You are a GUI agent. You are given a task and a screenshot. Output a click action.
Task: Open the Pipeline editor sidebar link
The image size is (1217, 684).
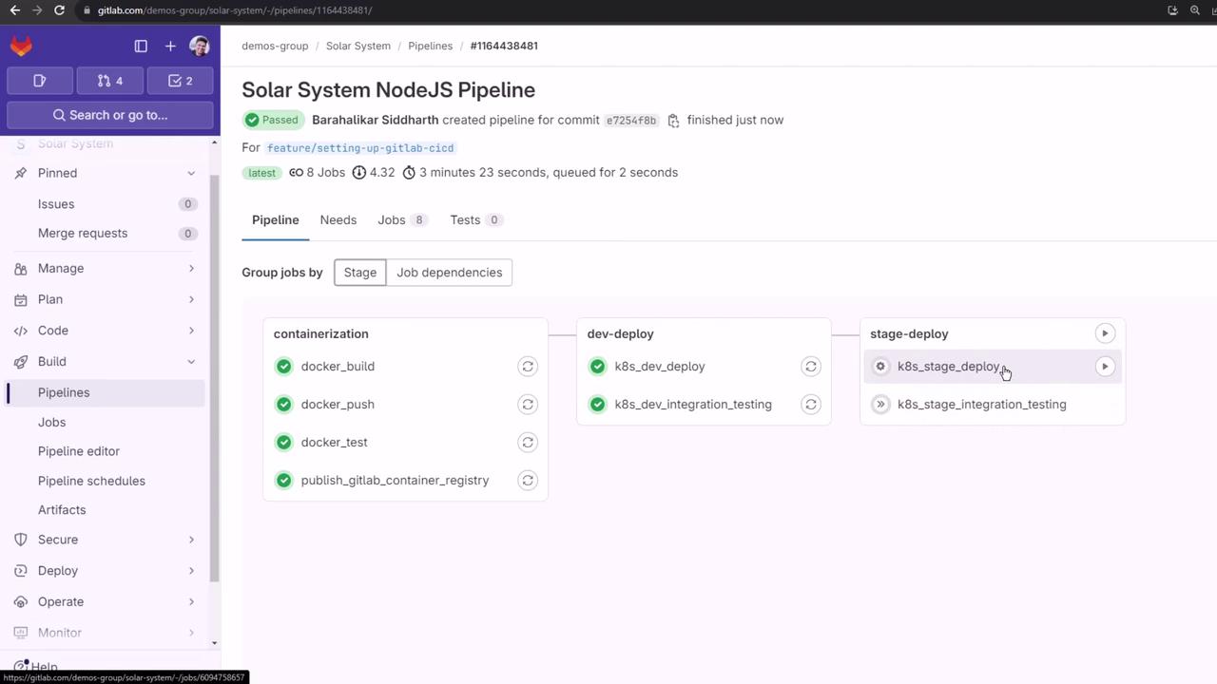[x=79, y=451]
